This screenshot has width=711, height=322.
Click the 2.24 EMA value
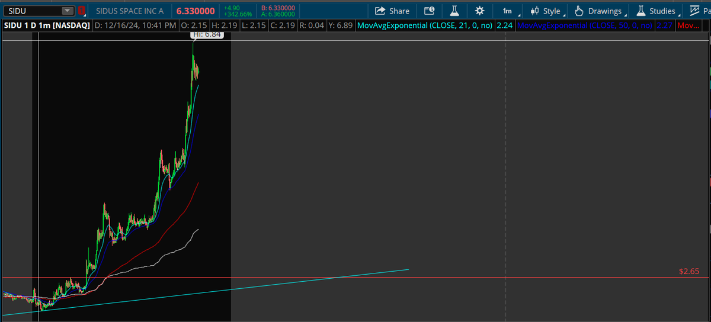[x=505, y=25]
